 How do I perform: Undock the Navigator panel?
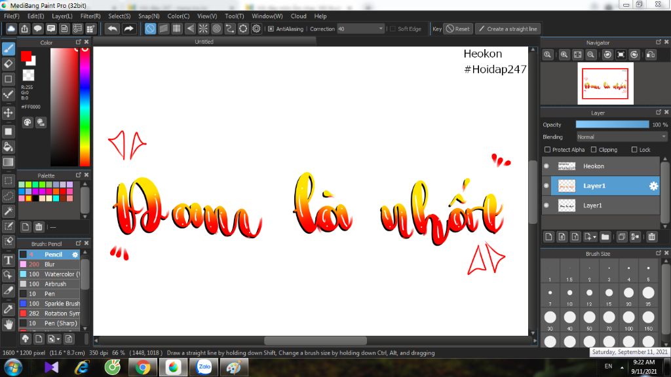[658, 42]
